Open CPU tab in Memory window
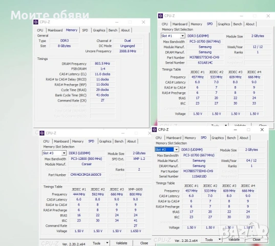Screen dimensions: 275x246 pos(40,30)
